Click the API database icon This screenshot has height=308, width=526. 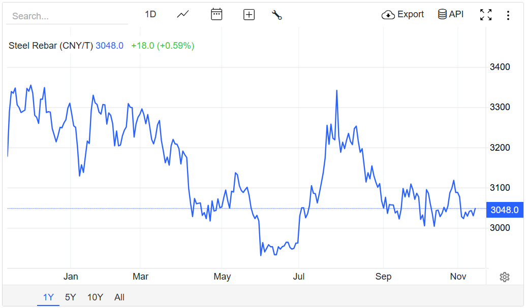442,14
